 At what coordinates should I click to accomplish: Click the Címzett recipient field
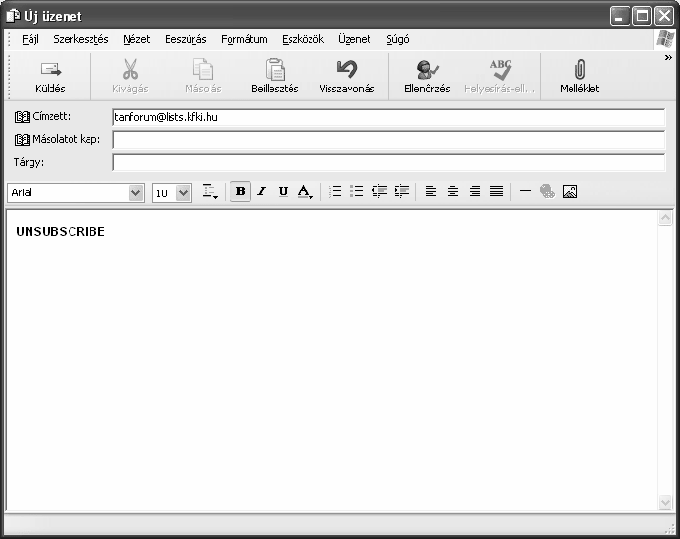tap(389, 117)
